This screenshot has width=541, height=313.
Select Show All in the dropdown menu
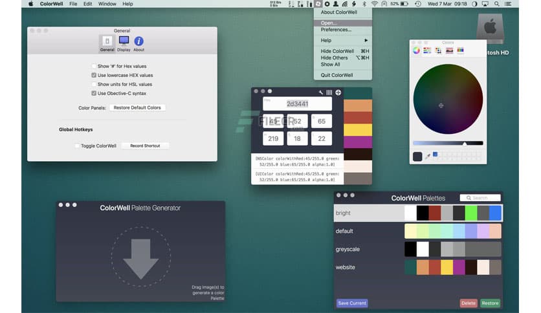click(x=343, y=65)
